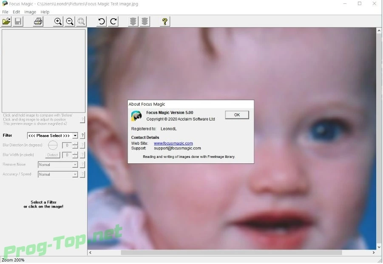Click the second traffic light toolbar icon
Screen dimensions: 383x264
145,22
